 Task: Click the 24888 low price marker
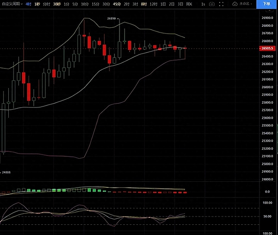click(x=5, y=173)
